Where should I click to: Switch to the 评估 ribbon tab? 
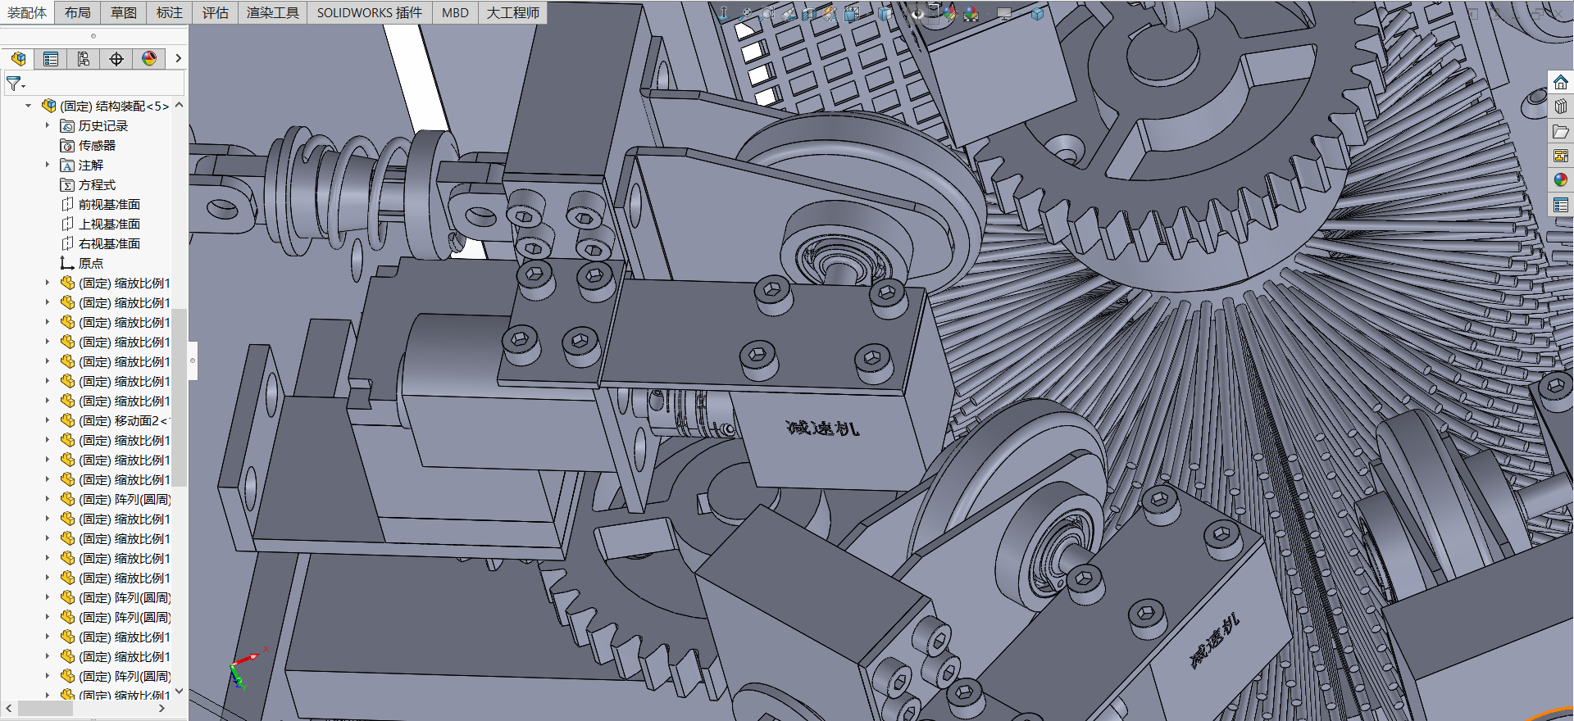(x=216, y=12)
